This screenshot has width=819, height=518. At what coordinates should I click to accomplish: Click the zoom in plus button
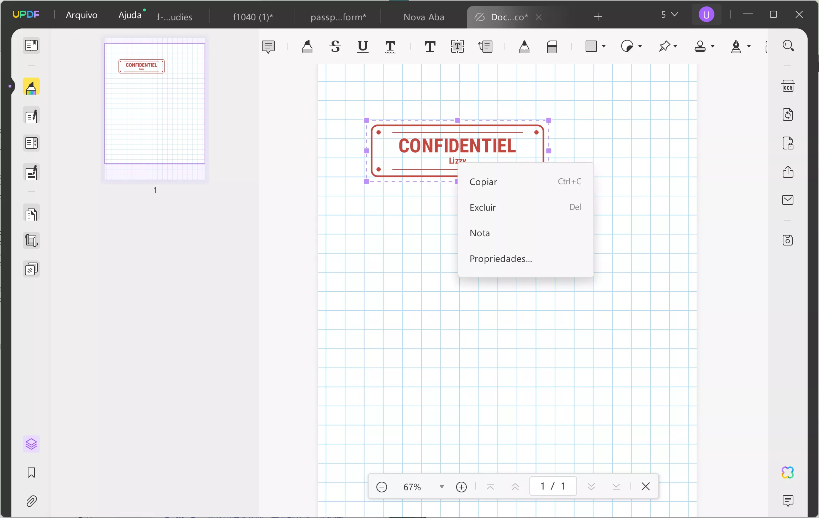461,487
